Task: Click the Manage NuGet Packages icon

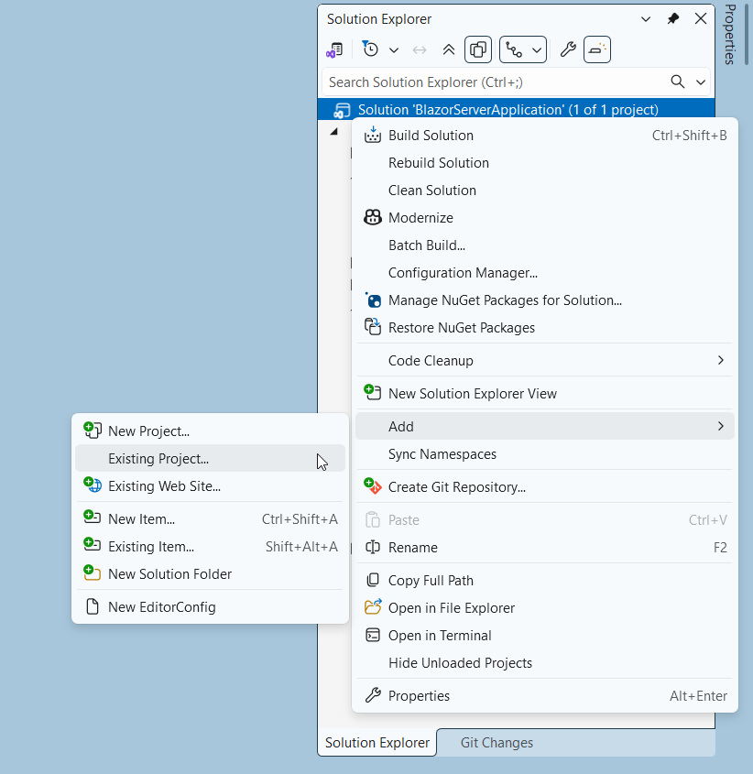Action: 373,300
